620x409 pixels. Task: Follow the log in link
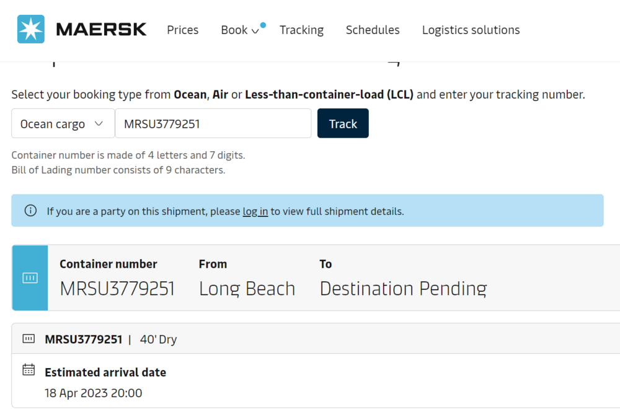pos(255,211)
